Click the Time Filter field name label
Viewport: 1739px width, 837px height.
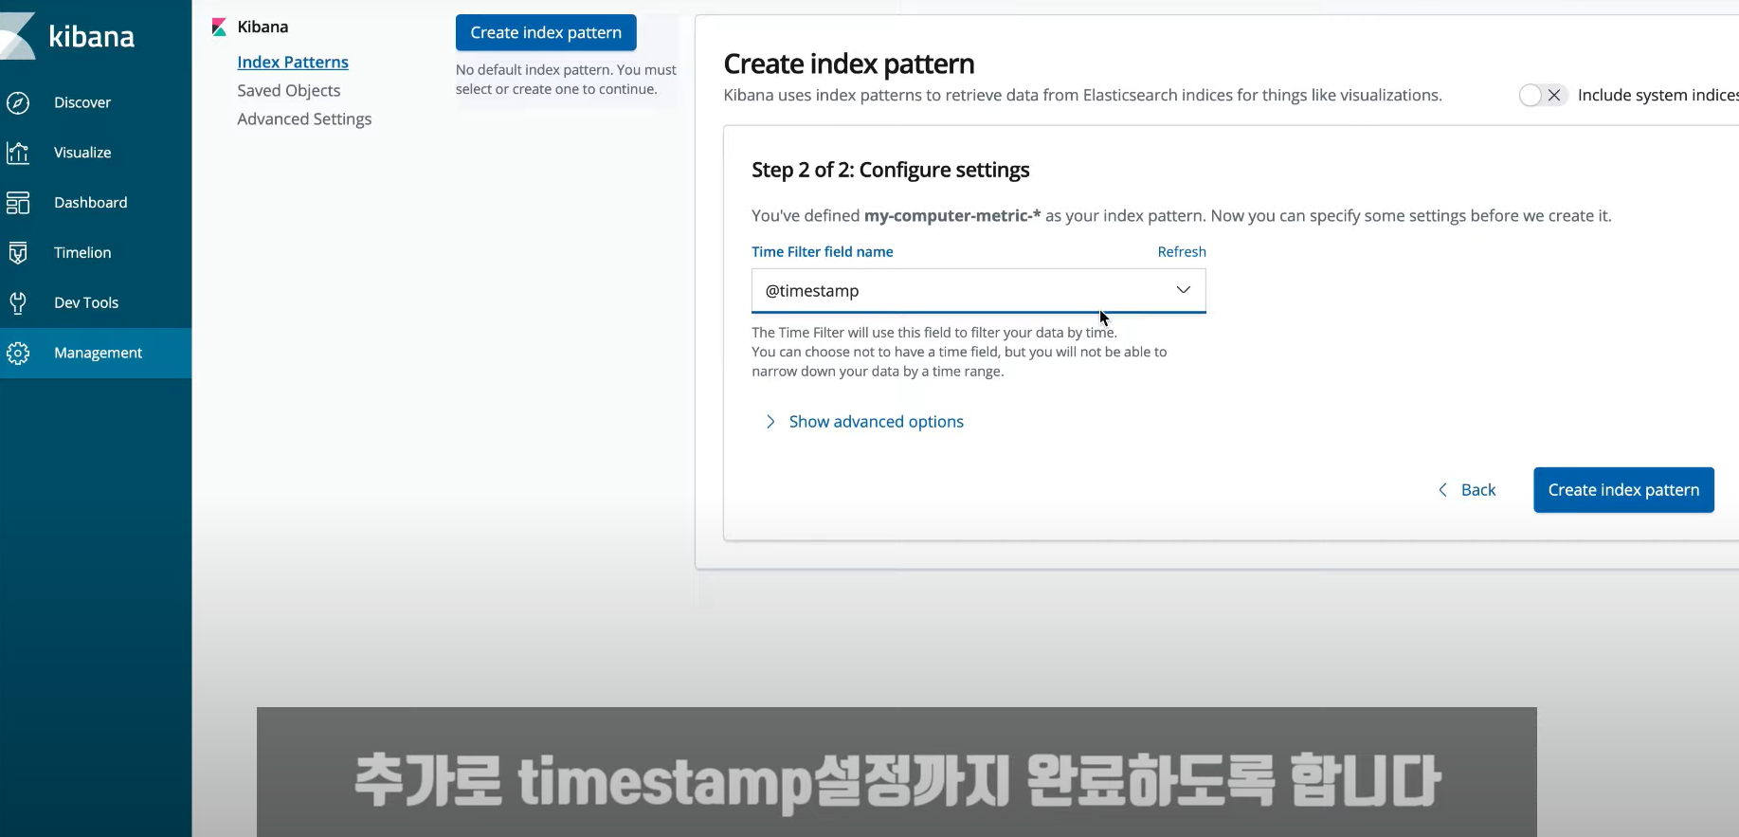823,252
